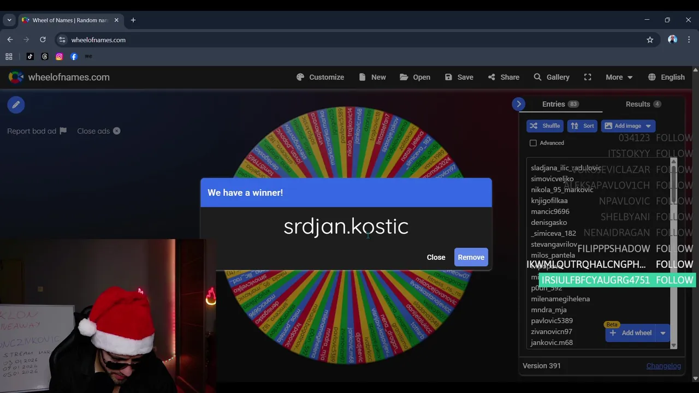Change language from English
Viewport: 699px width, 393px height.
[x=666, y=77]
